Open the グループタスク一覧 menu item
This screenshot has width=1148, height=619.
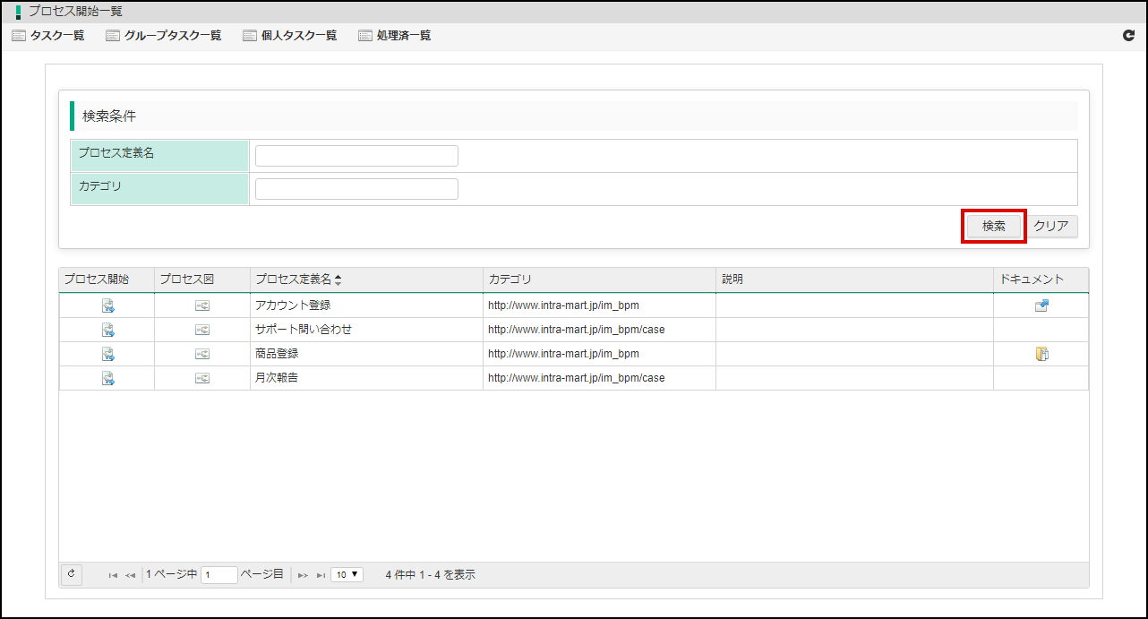pos(163,36)
